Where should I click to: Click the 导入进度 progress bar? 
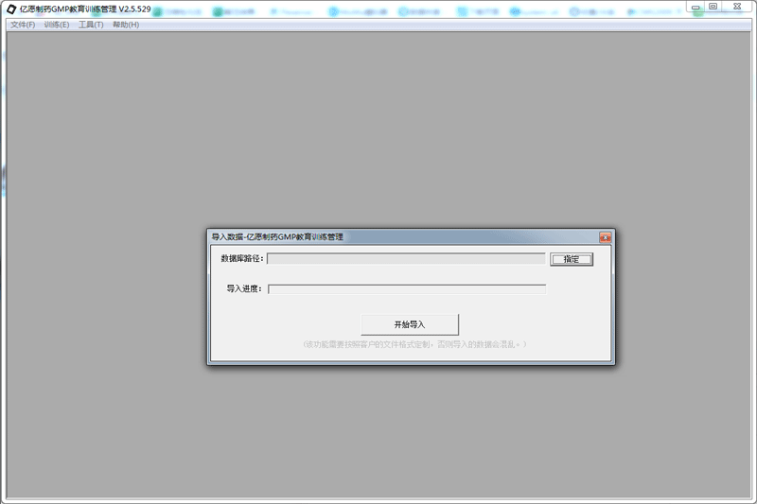(x=407, y=289)
